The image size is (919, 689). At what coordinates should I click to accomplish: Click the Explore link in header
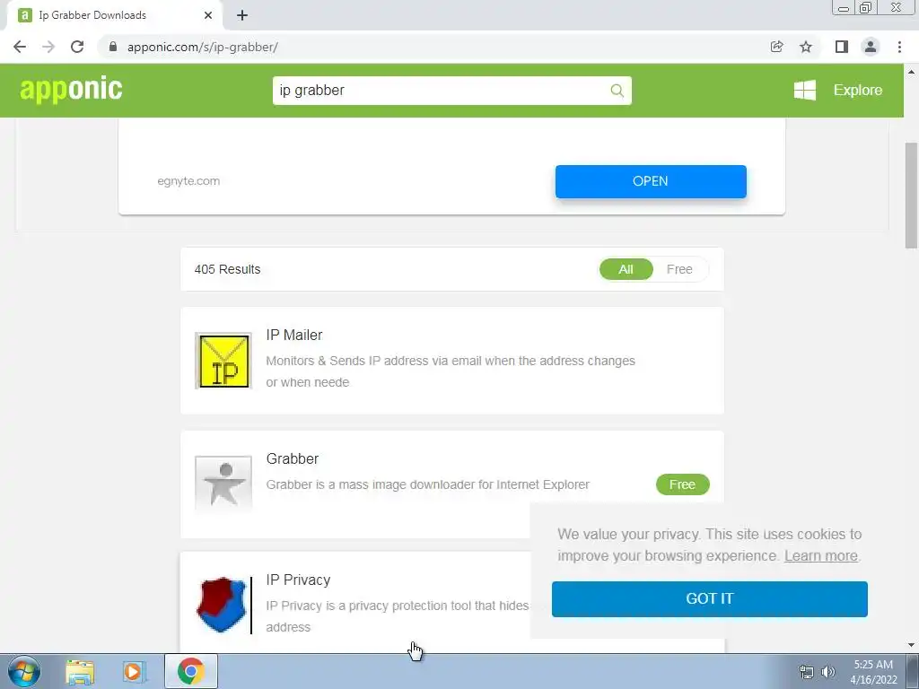pyautogui.click(x=857, y=91)
